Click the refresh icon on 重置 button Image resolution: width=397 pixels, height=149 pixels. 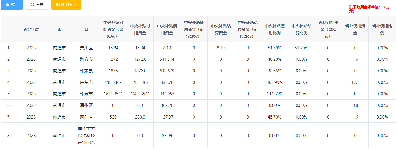pyautogui.click(x=33, y=5)
